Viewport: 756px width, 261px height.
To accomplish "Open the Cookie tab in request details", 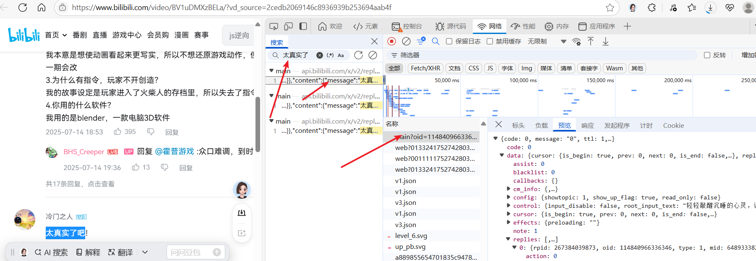I will (x=673, y=125).
